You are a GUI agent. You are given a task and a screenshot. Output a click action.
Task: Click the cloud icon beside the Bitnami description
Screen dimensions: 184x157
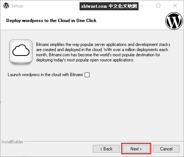tap(21, 51)
